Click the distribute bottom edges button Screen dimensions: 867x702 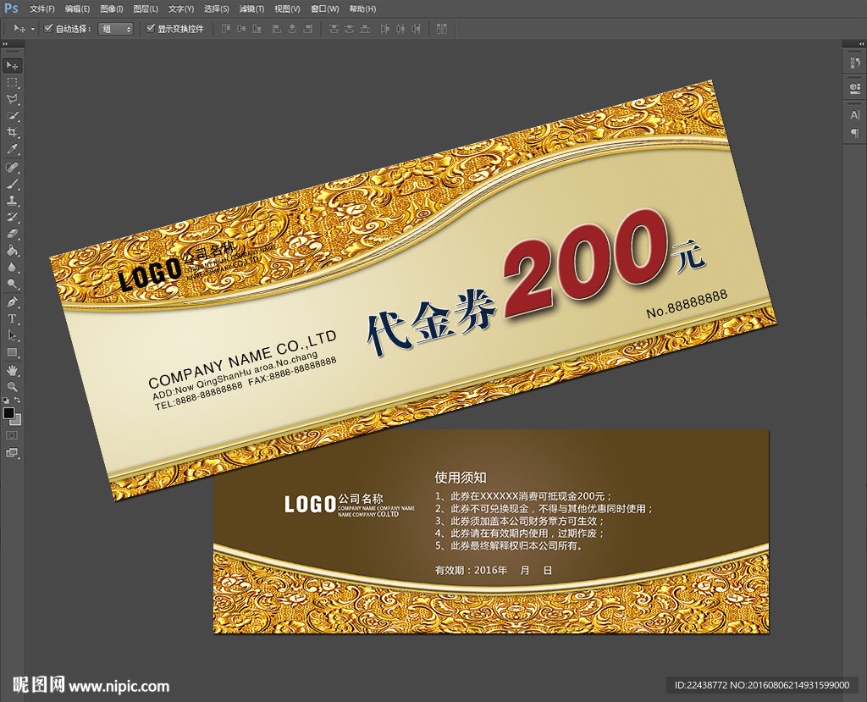364,29
